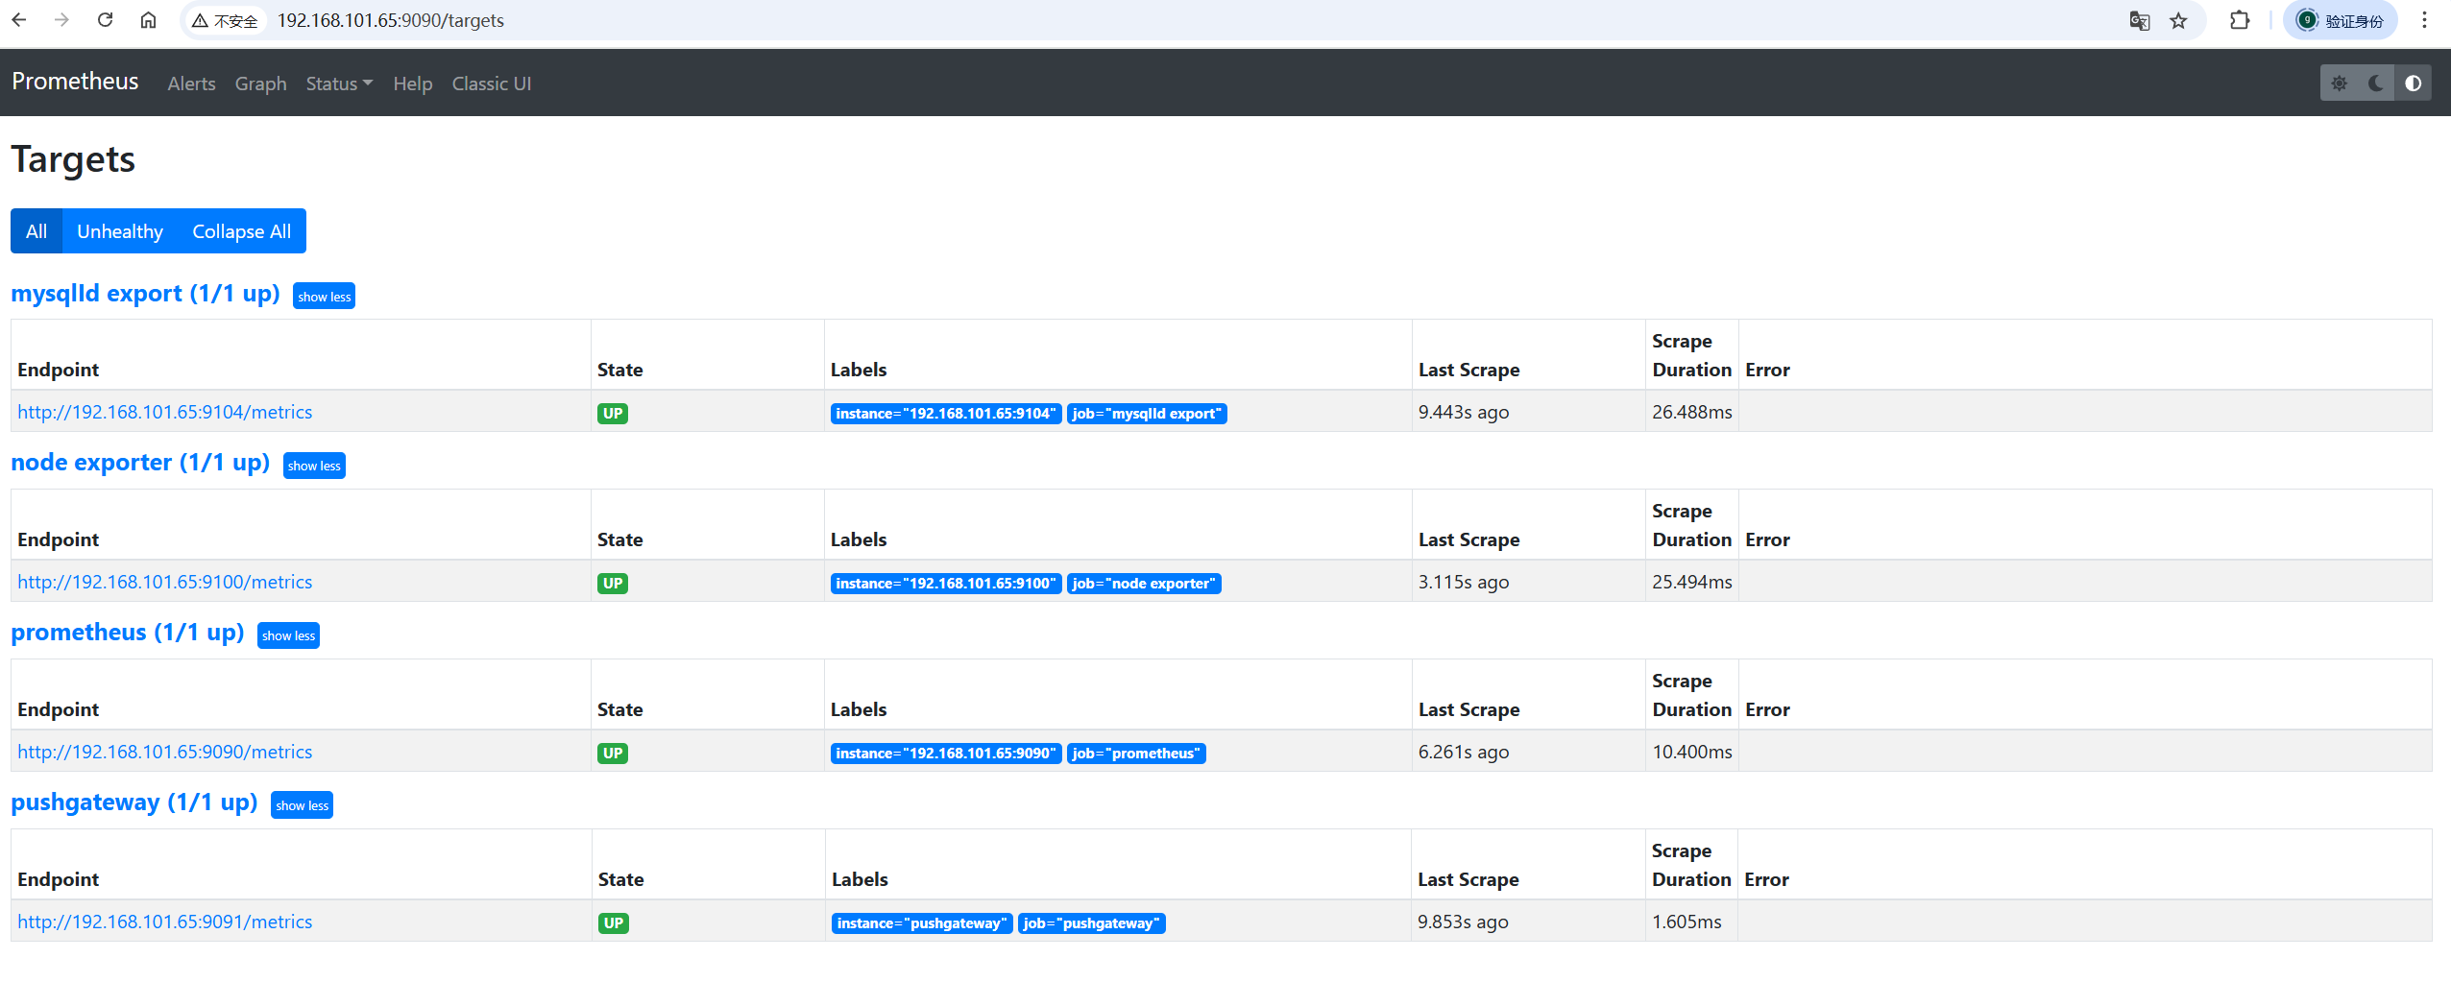
Task: Select the browser-preferred theme half-circle icon
Action: (2413, 84)
